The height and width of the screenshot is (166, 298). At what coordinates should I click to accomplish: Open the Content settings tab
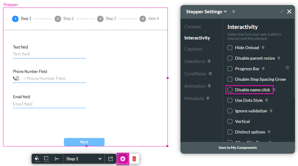point(193,27)
